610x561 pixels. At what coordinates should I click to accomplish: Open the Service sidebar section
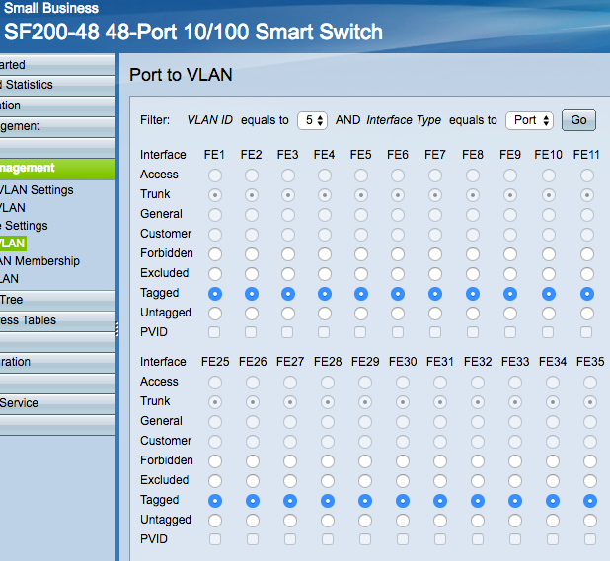click(57, 403)
